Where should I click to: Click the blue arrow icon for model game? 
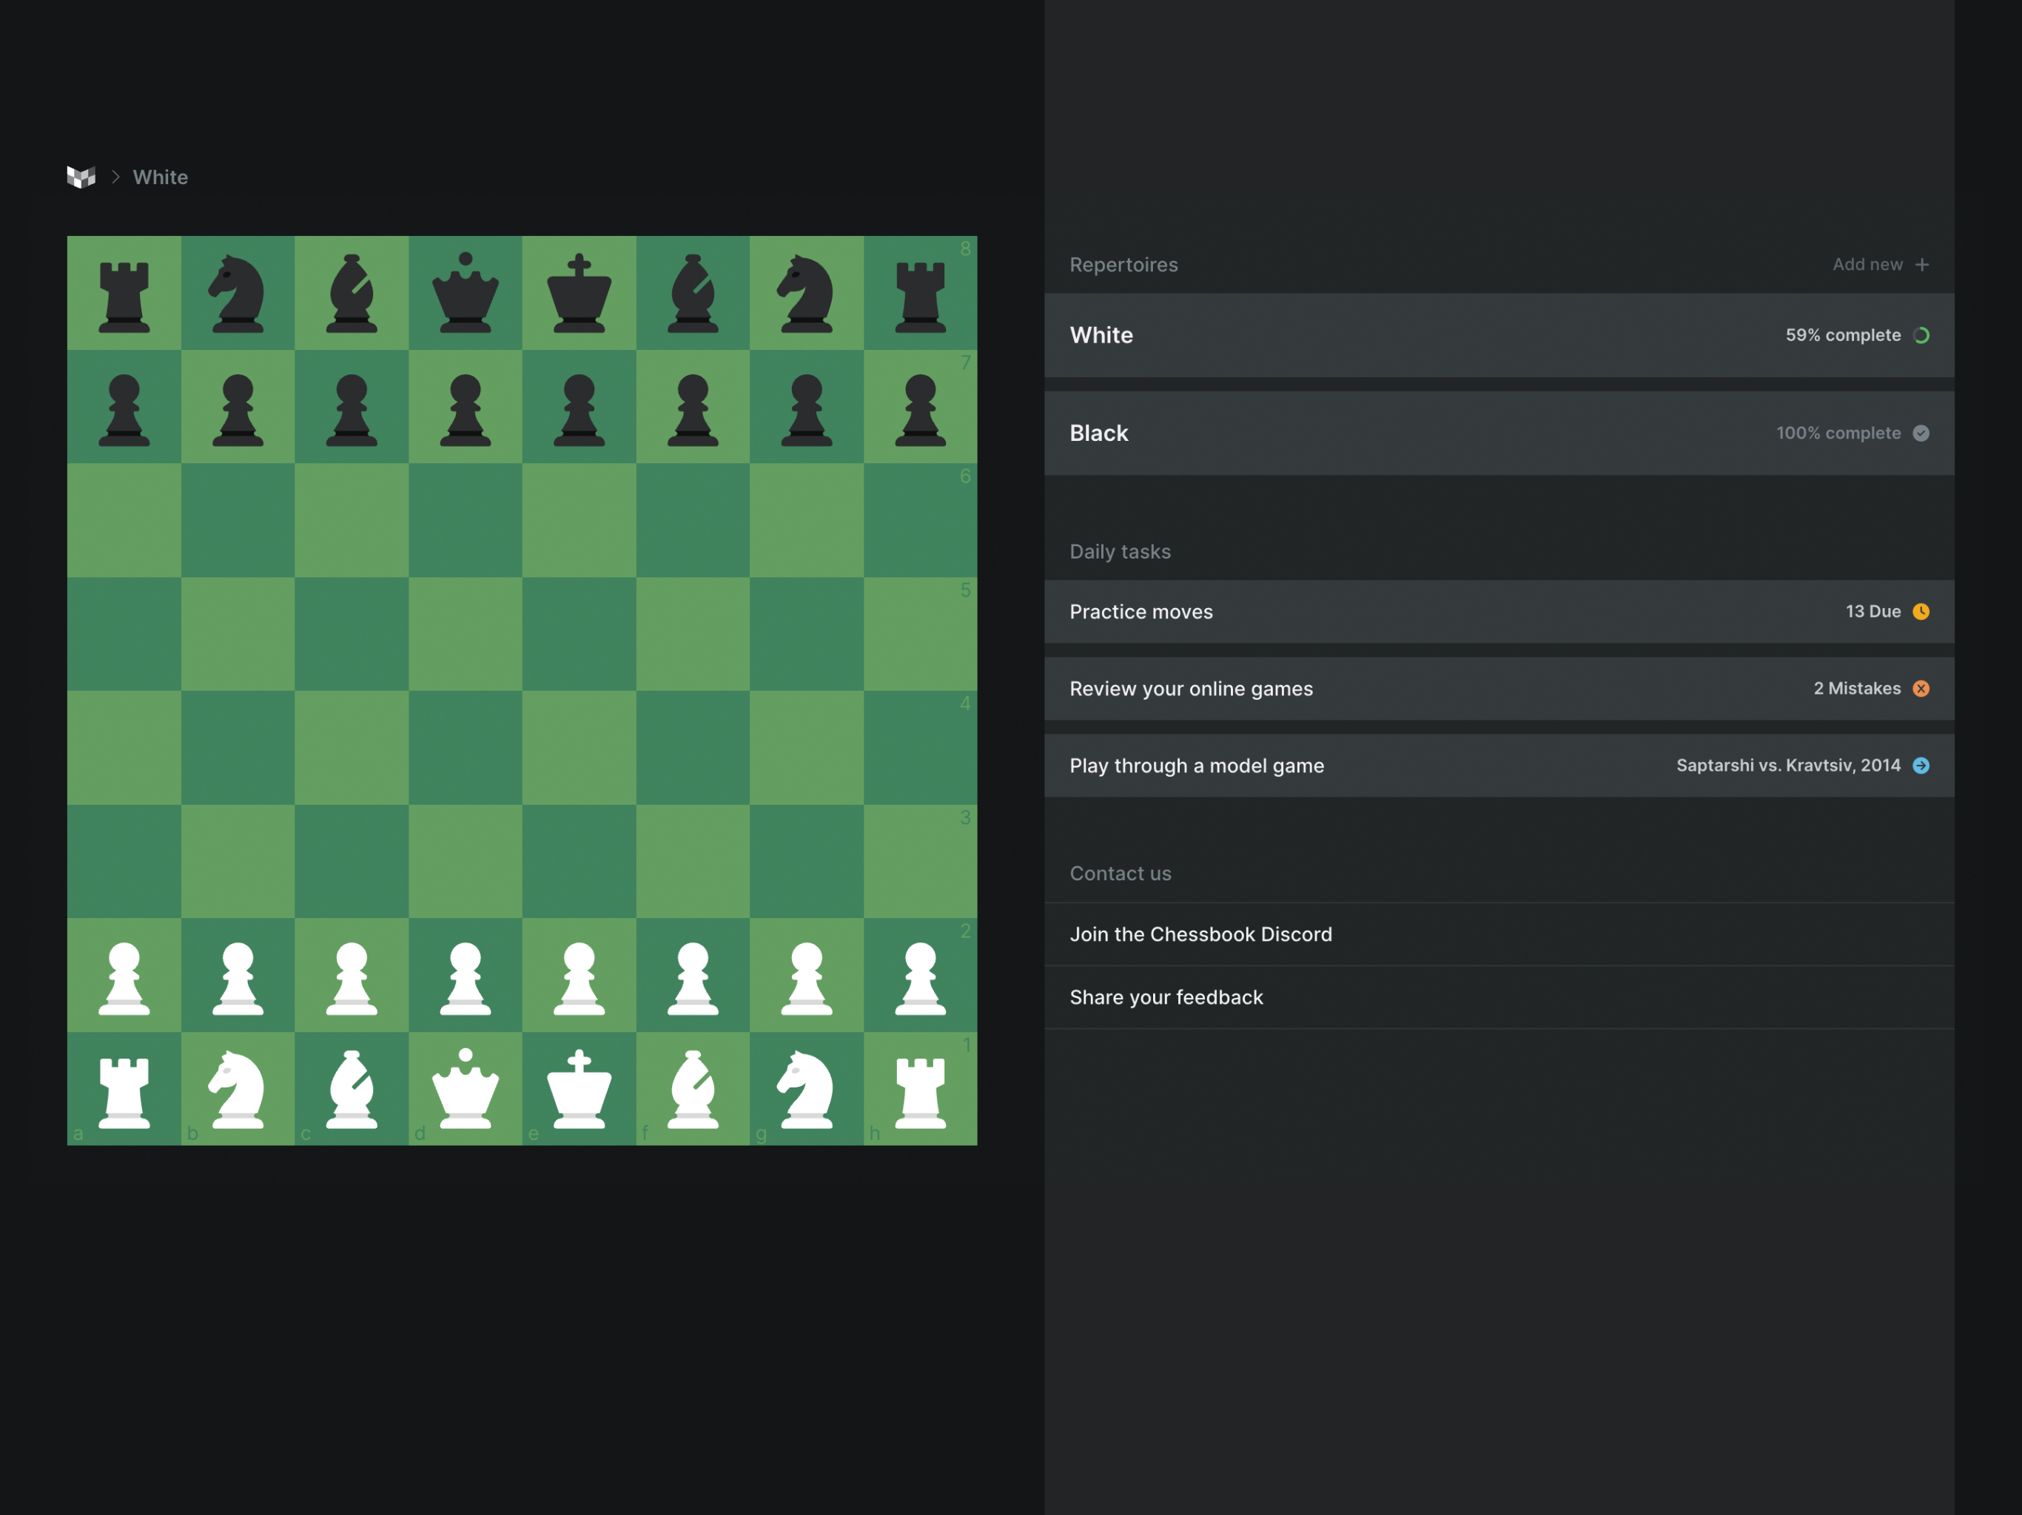pos(1921,766)
